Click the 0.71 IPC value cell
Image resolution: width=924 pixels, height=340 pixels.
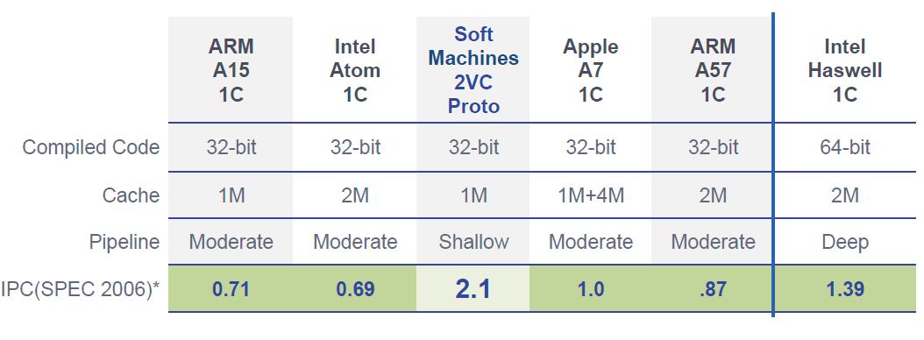(x=231, y=288)
